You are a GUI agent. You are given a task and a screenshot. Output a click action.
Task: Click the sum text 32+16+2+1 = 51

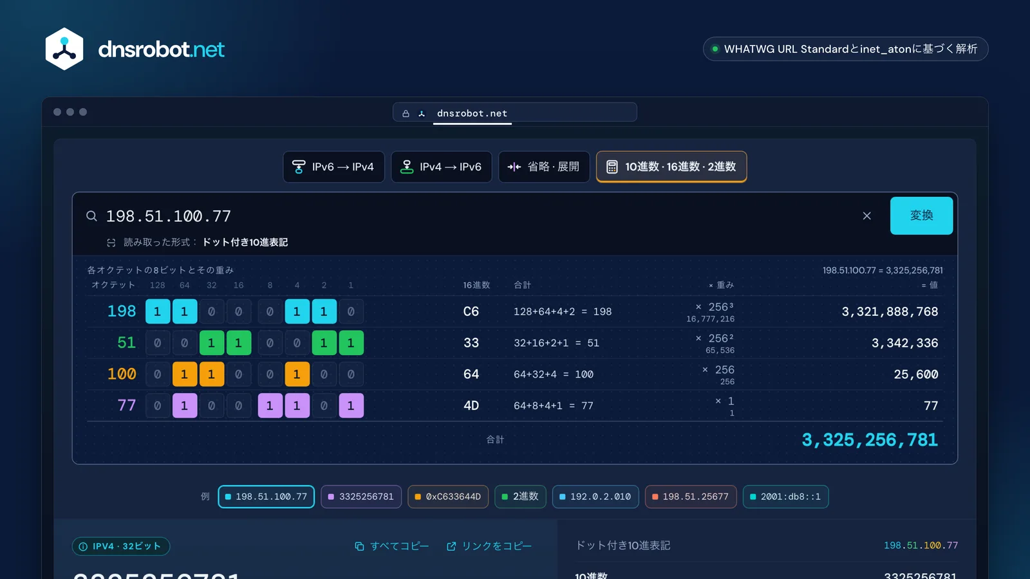click(x=556, y=343)
